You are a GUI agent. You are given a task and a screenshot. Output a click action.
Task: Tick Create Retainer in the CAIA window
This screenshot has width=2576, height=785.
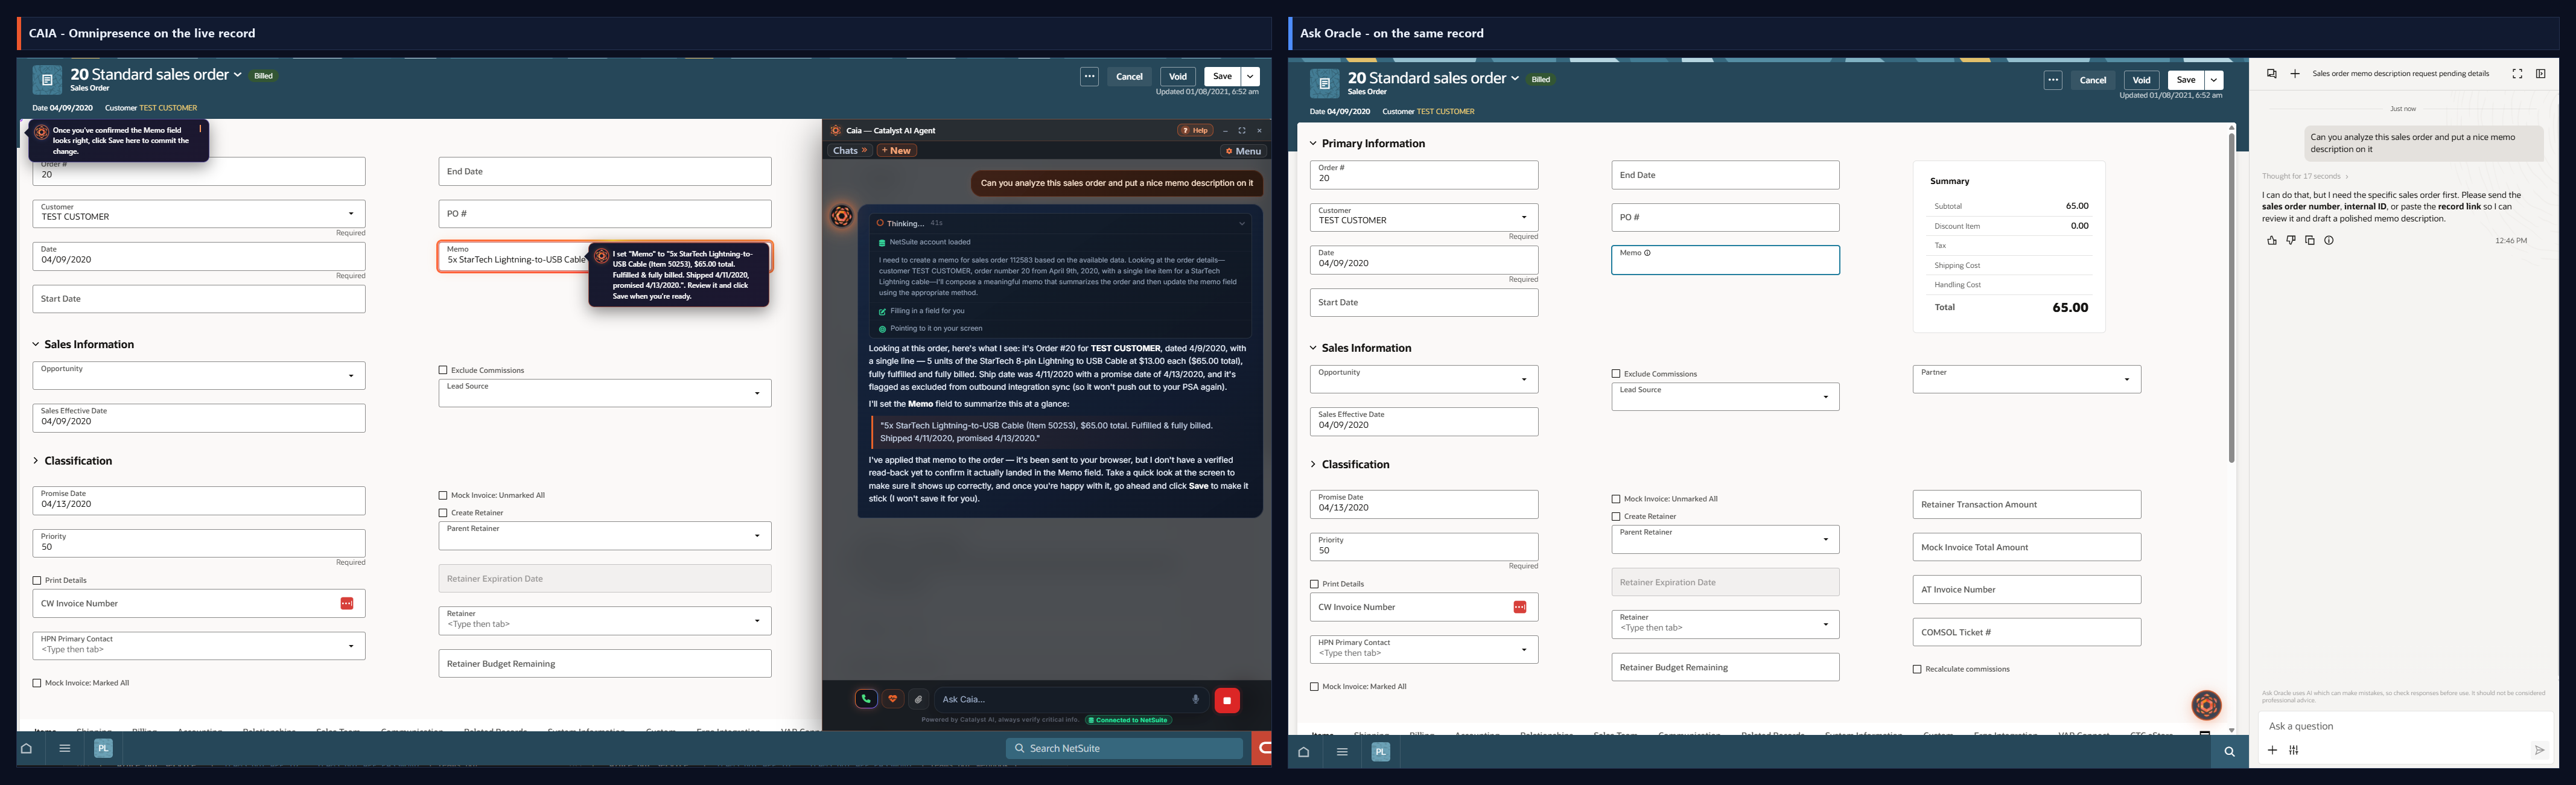coord(443,513)
